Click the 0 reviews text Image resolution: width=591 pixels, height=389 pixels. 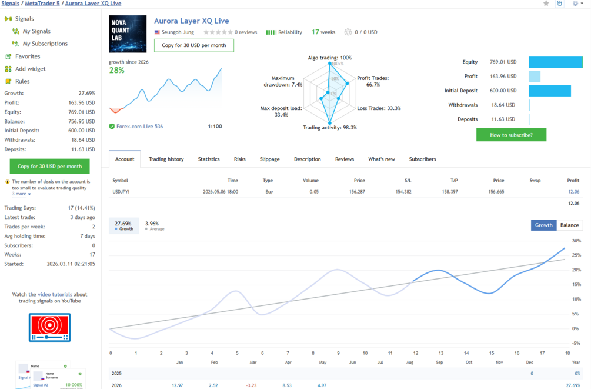tap(246, 32)
